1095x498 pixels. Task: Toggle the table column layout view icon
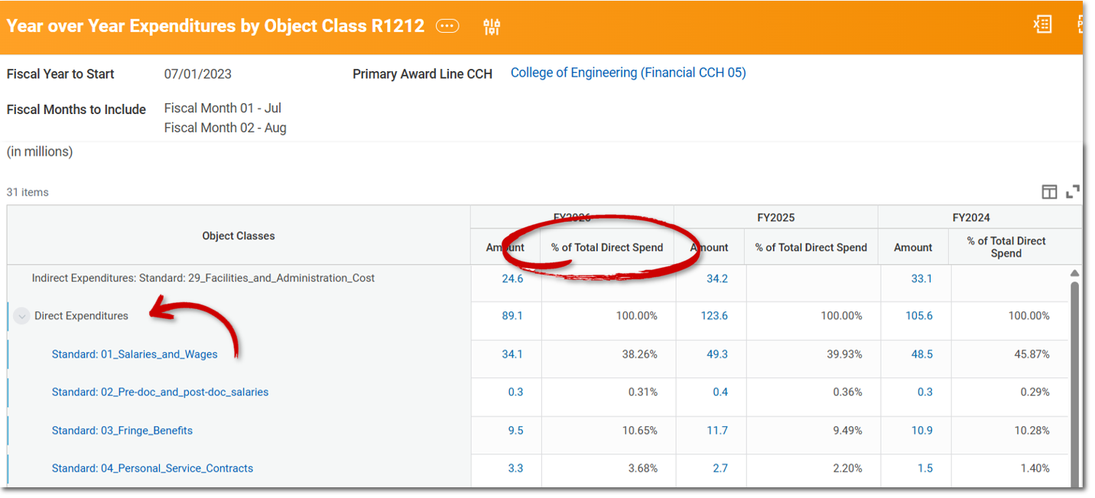click(x=1049, y=192)
